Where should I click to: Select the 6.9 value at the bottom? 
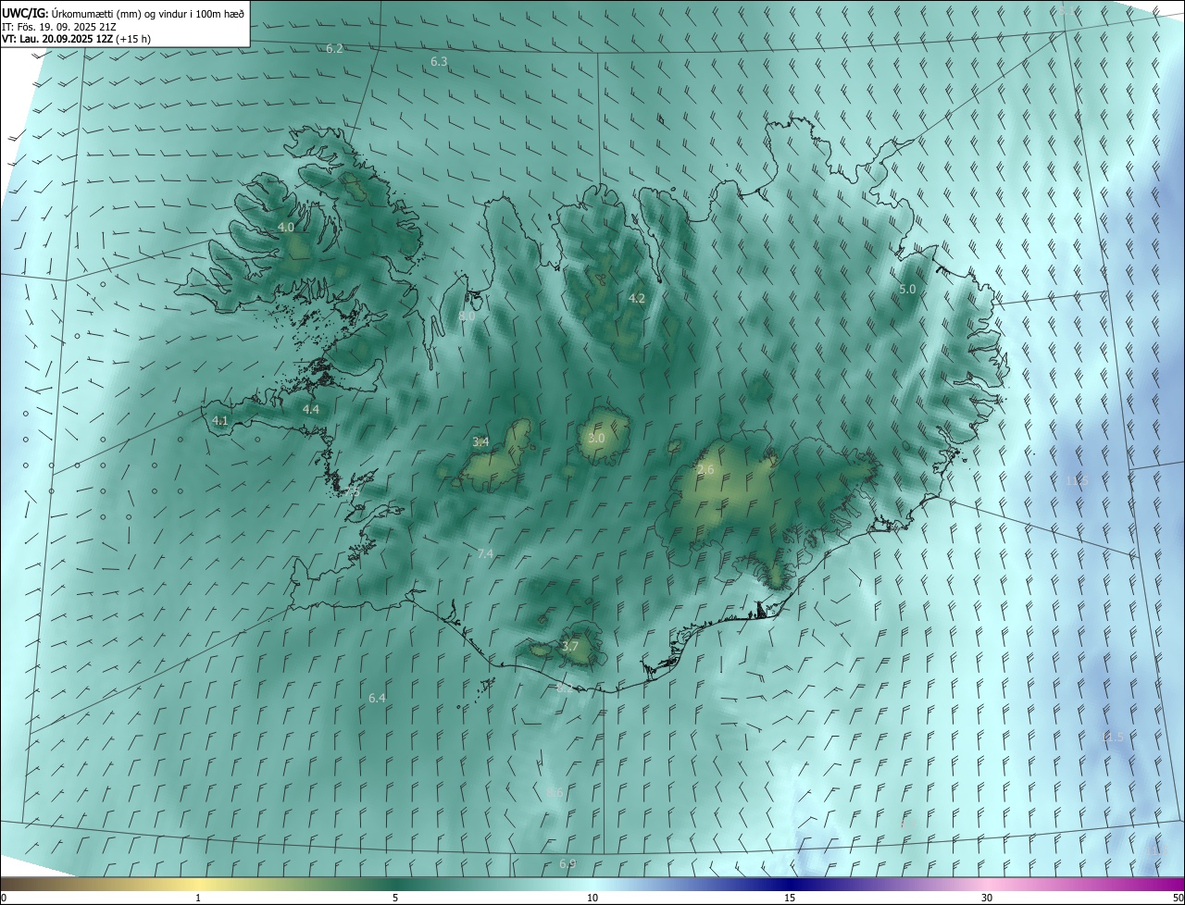(x=568, y=863)
